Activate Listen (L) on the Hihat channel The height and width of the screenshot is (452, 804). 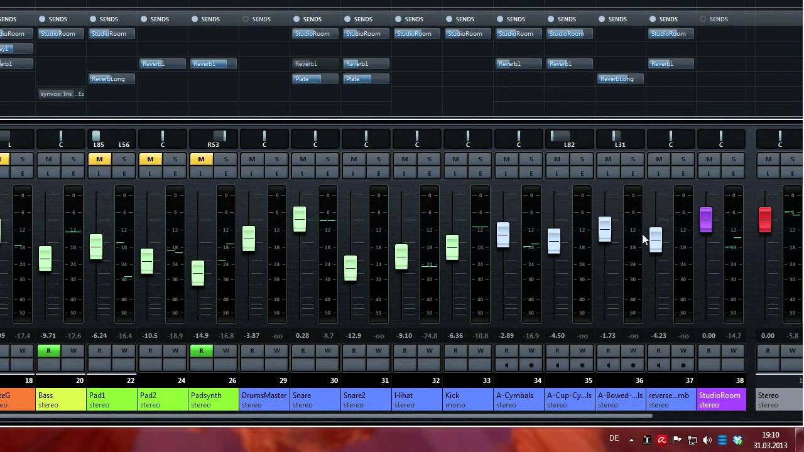click(404, 173)
